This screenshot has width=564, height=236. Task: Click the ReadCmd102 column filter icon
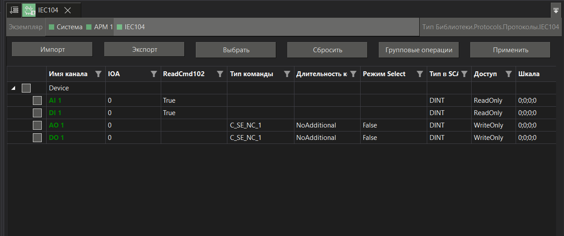(220, 74)
